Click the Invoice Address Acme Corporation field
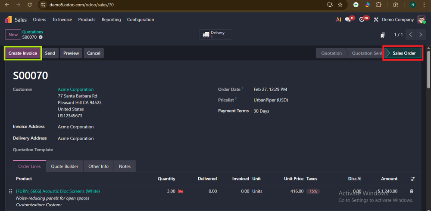Viewport: 431px width, 211px height. [75, 127]
